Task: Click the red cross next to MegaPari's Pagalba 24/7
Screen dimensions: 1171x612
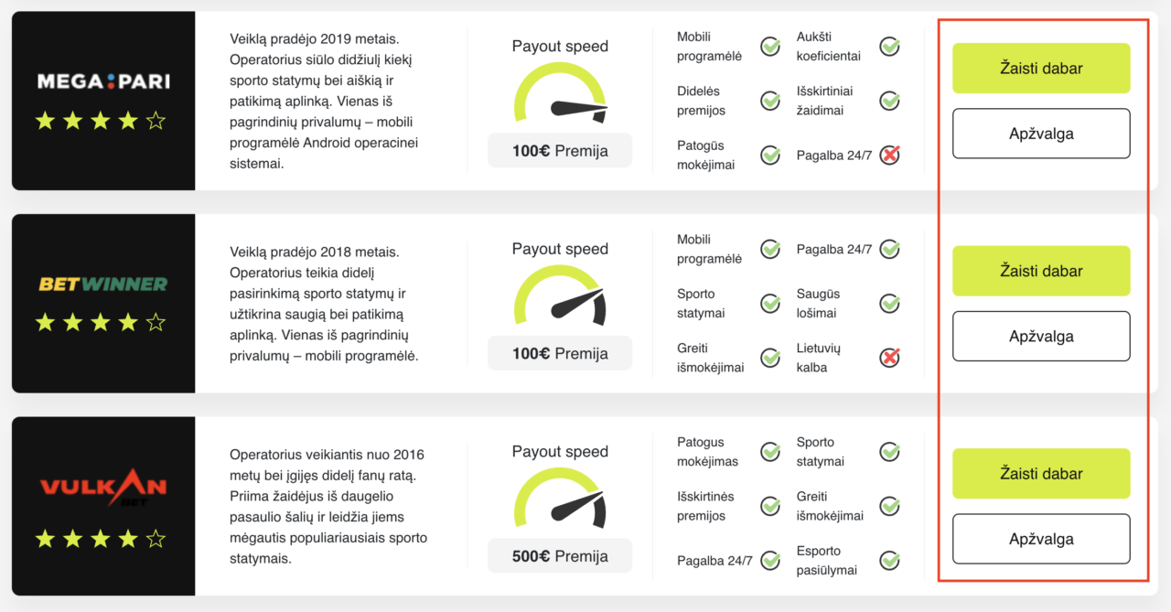Action: pos(889,155)
